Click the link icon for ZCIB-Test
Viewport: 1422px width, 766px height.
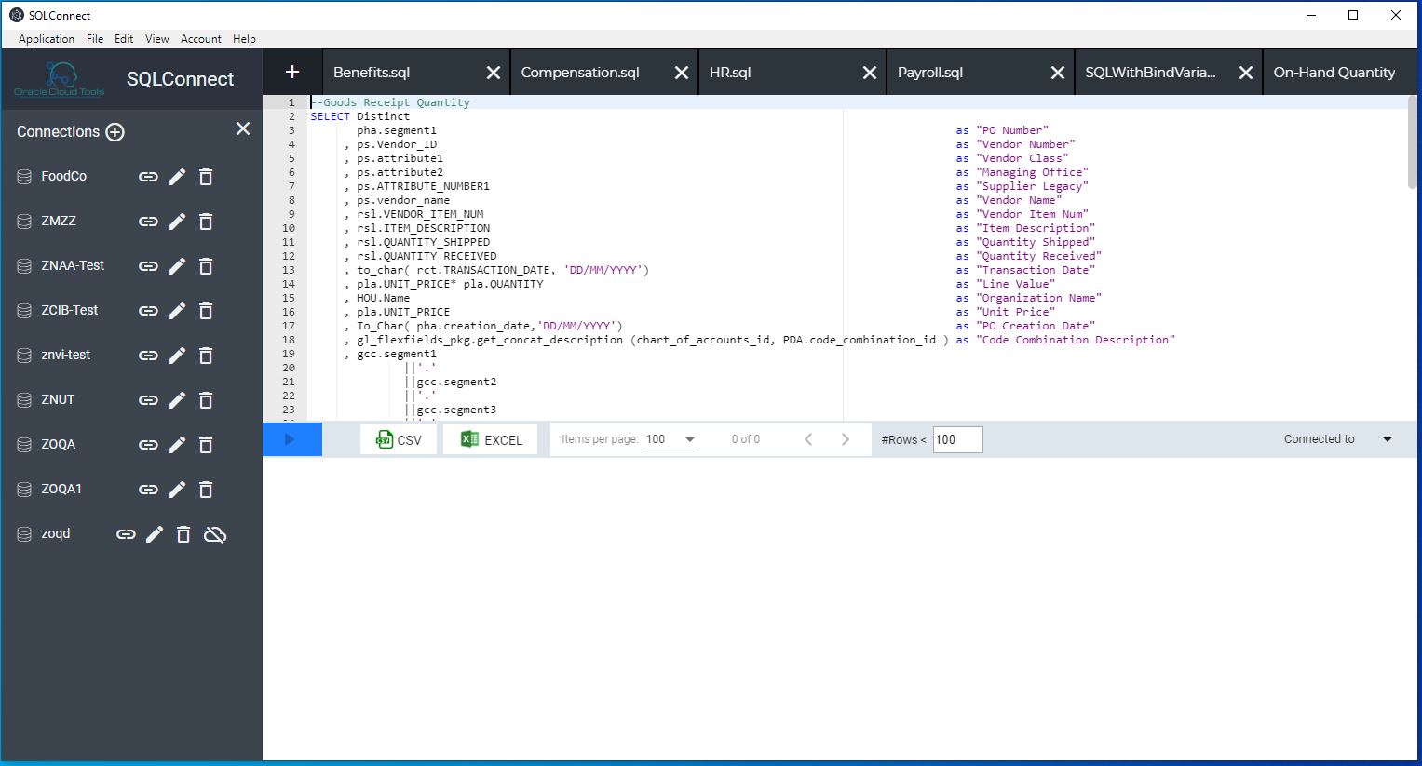(148, 311)
